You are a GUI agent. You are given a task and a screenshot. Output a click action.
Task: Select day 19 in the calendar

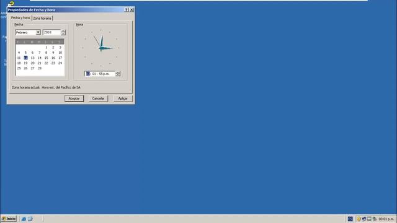coord(25,63)
